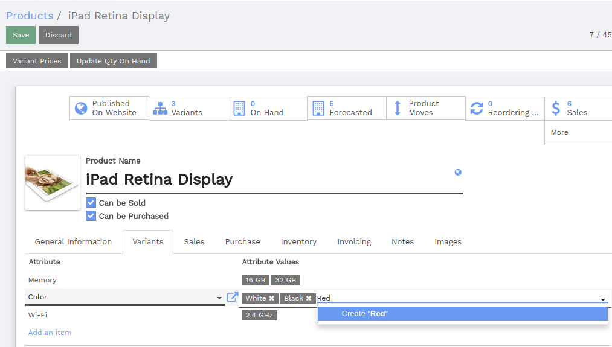Switch to General Information tab

pyautogui.click(x=73, y=242)
